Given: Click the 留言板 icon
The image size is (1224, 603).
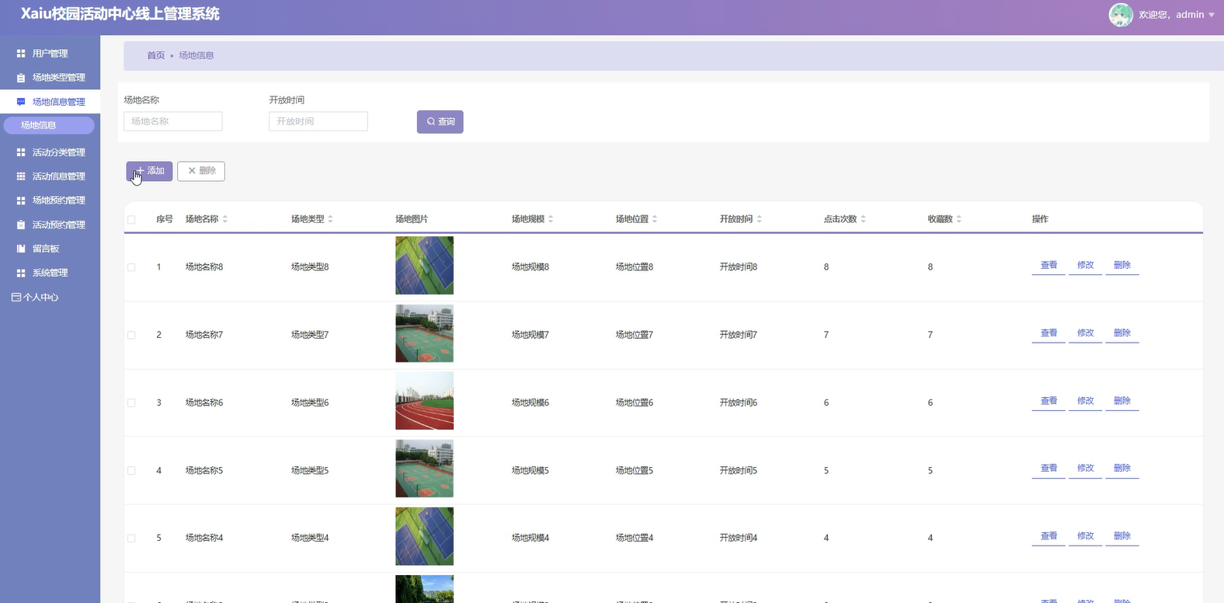Looking at the screenshot, I should [x=21, y=249].
